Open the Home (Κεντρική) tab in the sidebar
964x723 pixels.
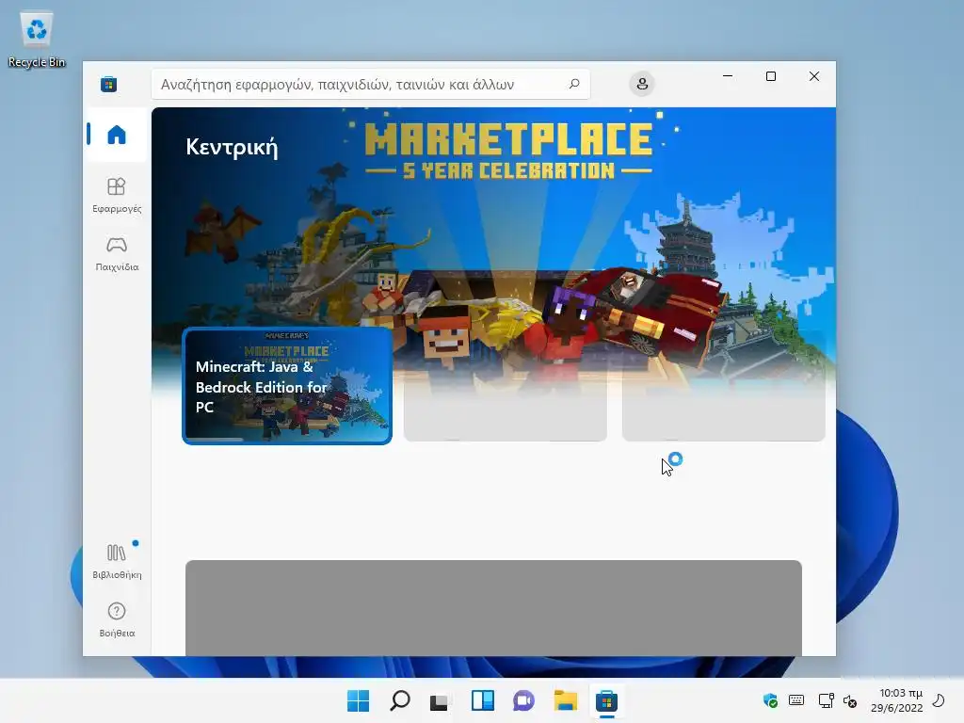tap(117, 135)
